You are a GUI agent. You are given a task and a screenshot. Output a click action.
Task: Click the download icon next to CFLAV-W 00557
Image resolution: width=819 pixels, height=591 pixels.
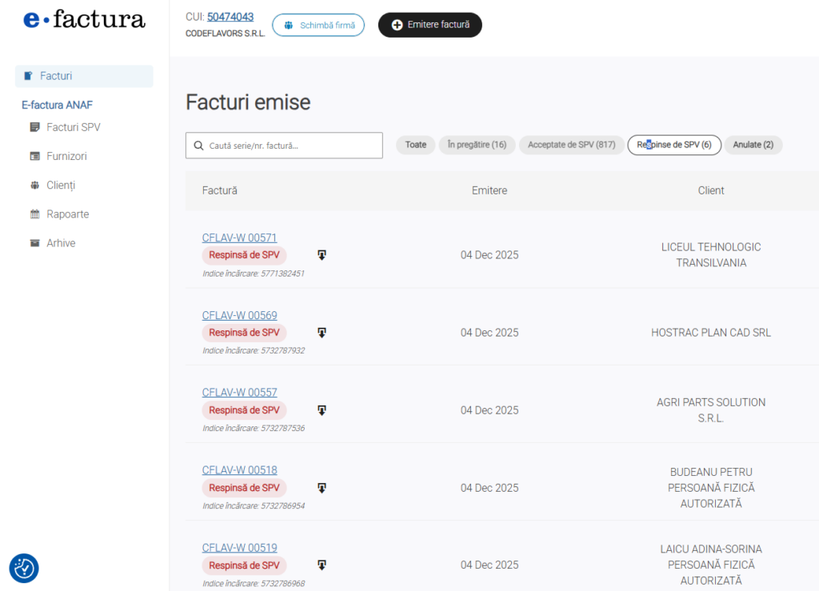pyautogui.click(x=322, y=410)
